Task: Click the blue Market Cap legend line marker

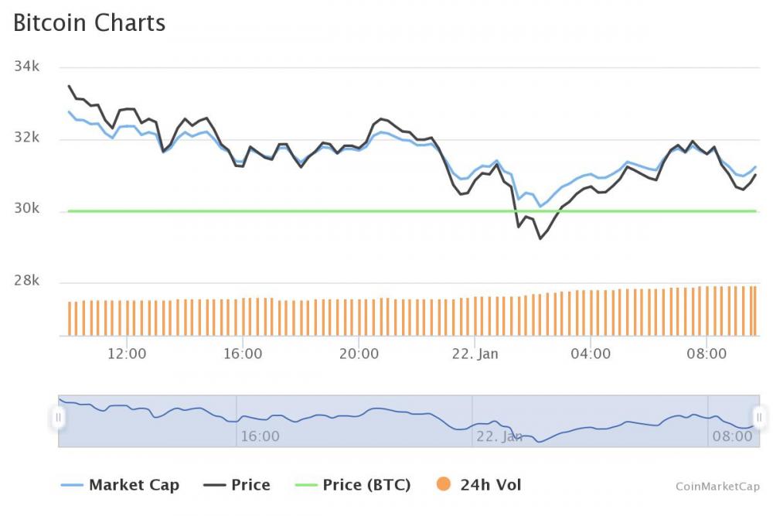Action: 72,485
